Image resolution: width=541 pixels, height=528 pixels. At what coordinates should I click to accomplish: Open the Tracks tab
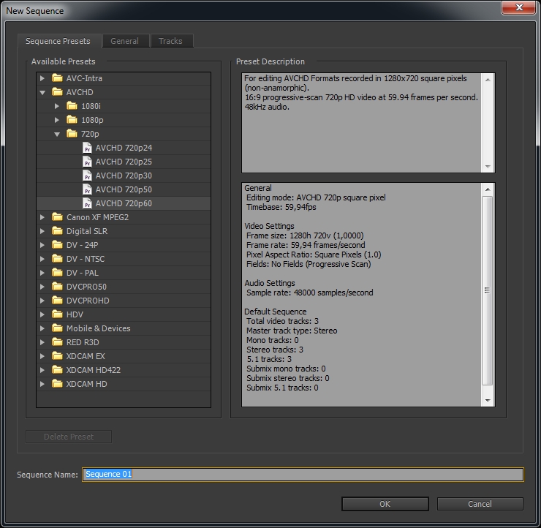click(x=170, y=41)
